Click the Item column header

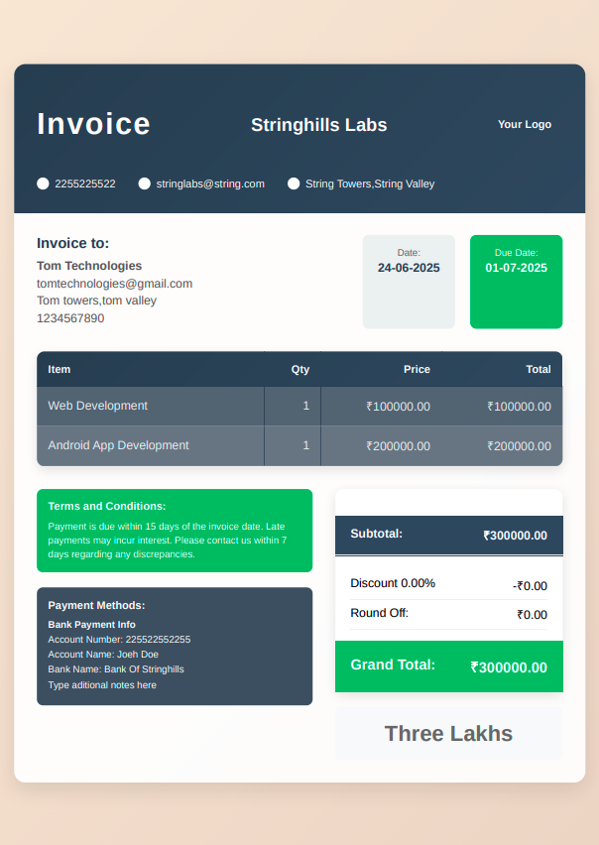60,369
